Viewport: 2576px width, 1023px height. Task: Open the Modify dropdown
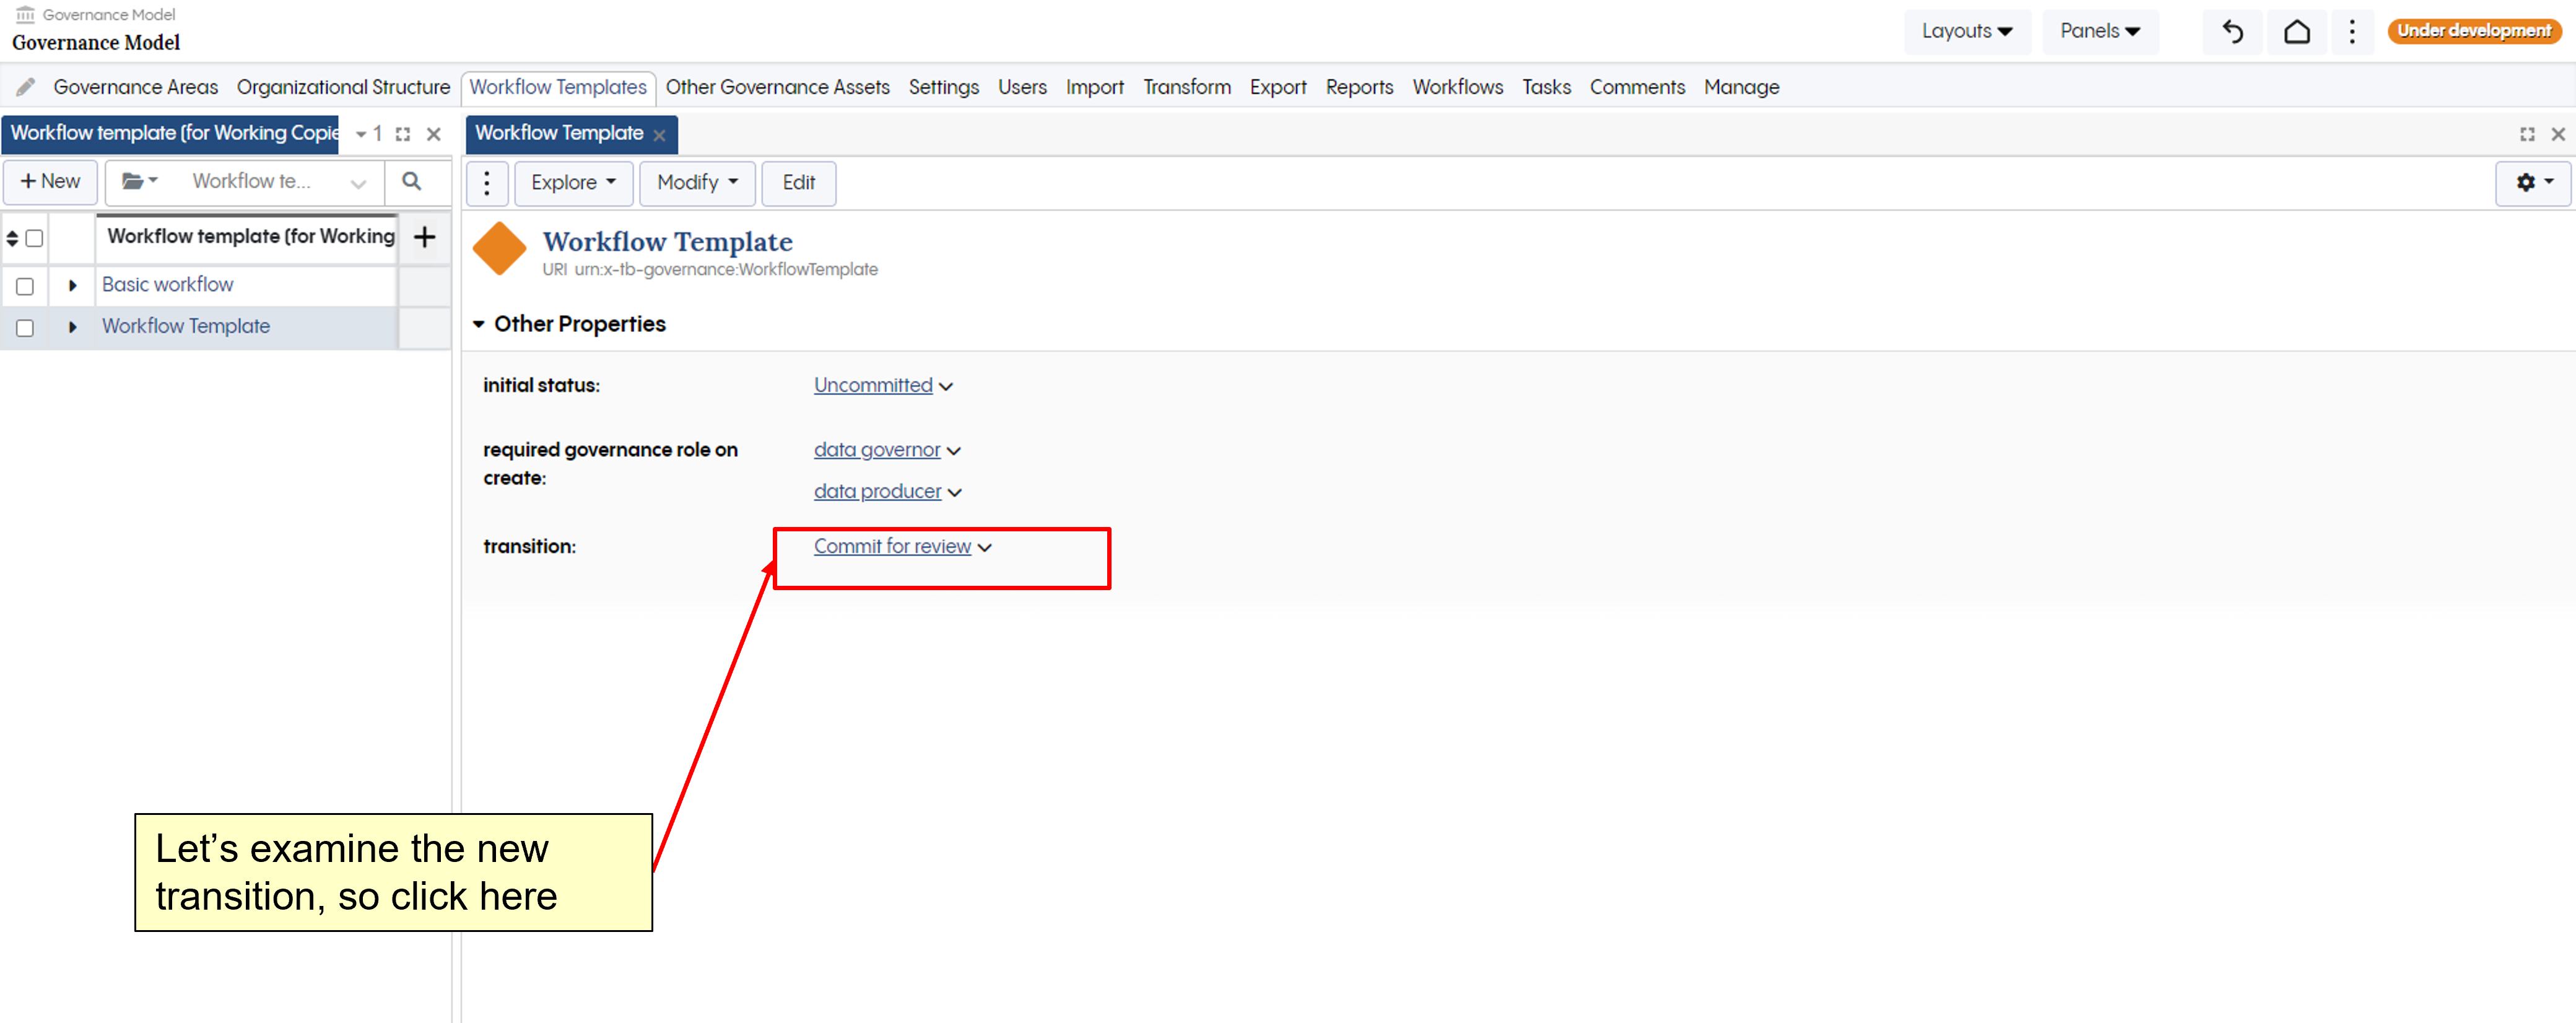pos(696,182)
